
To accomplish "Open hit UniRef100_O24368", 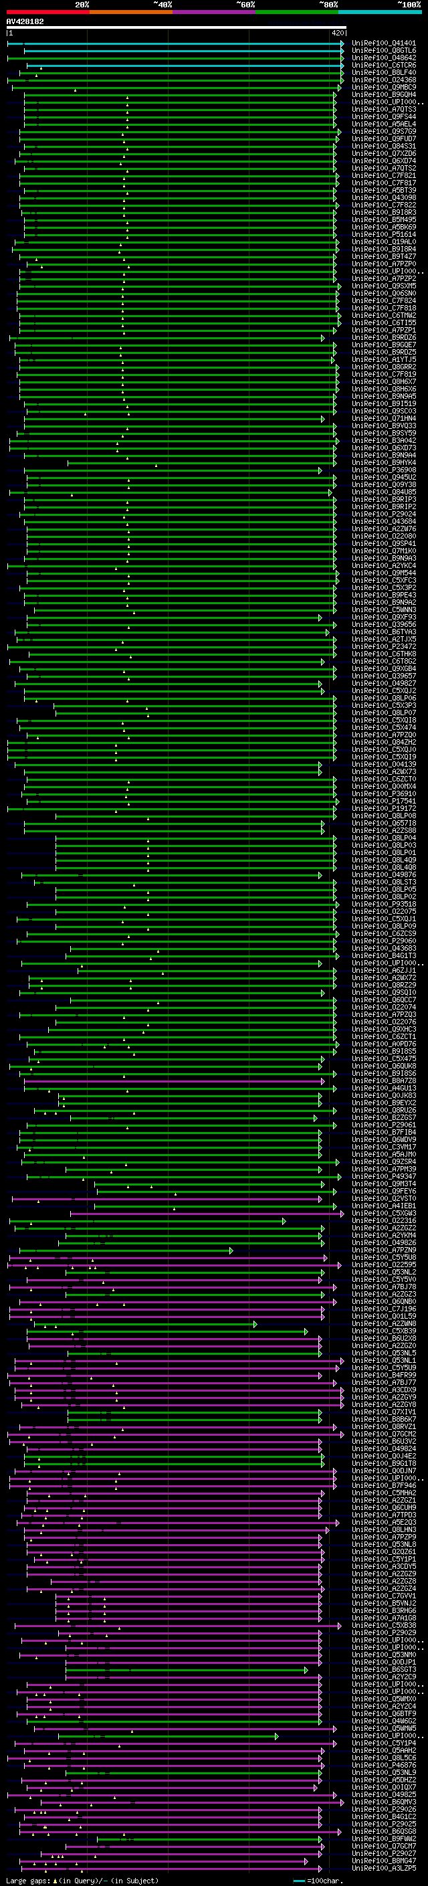I will click(x=384, y=80).
